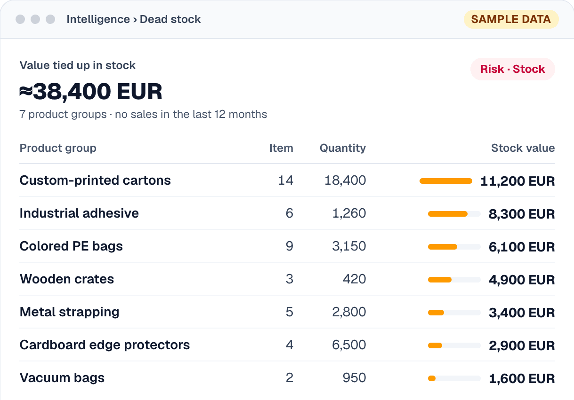Click item count 3 for Wooden crates

pyautogui.click(x=289, y=279)
